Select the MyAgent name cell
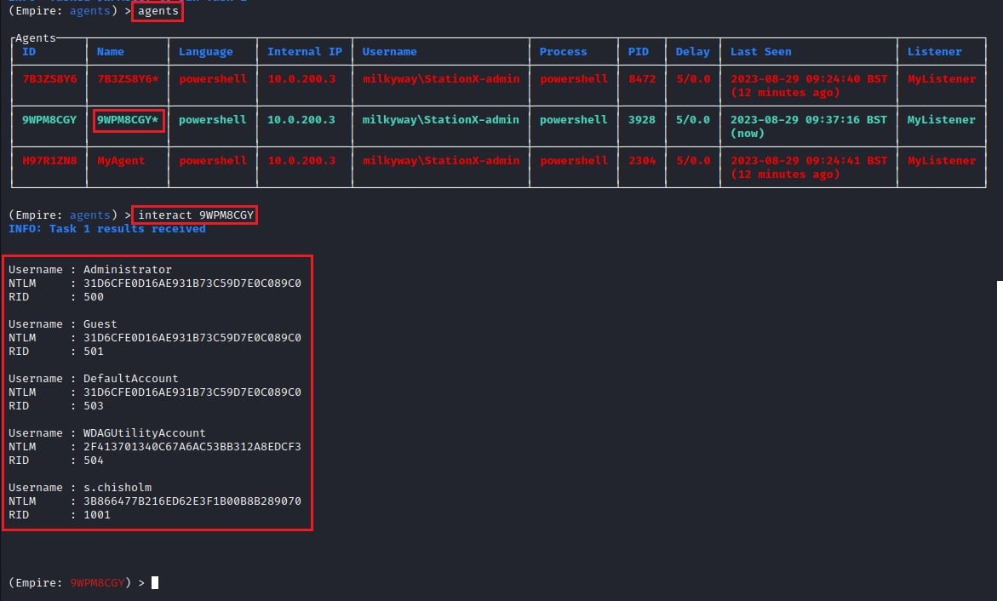Viewport: 1003px width, 601px height. pyautogui.click(x=120, y=161)
